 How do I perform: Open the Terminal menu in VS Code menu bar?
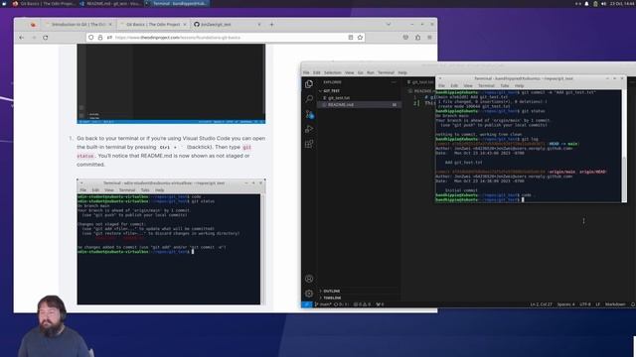coord(386,72)
